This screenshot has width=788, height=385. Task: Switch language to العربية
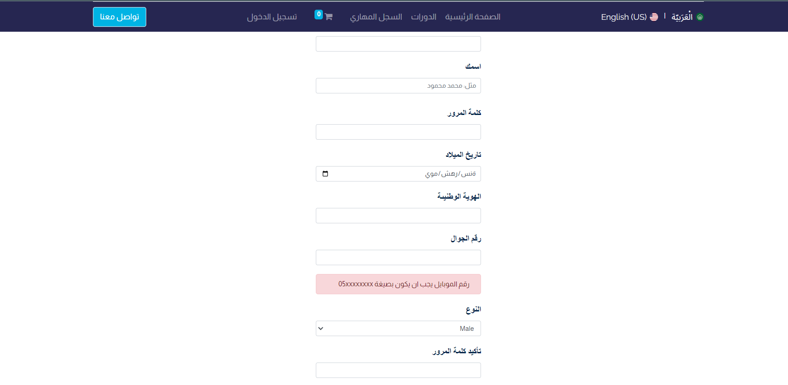click(x=681, y=17)
